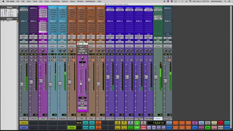233x131 pixels.
Task: Open automation mode selector on track 1
Action: point(24,42)
